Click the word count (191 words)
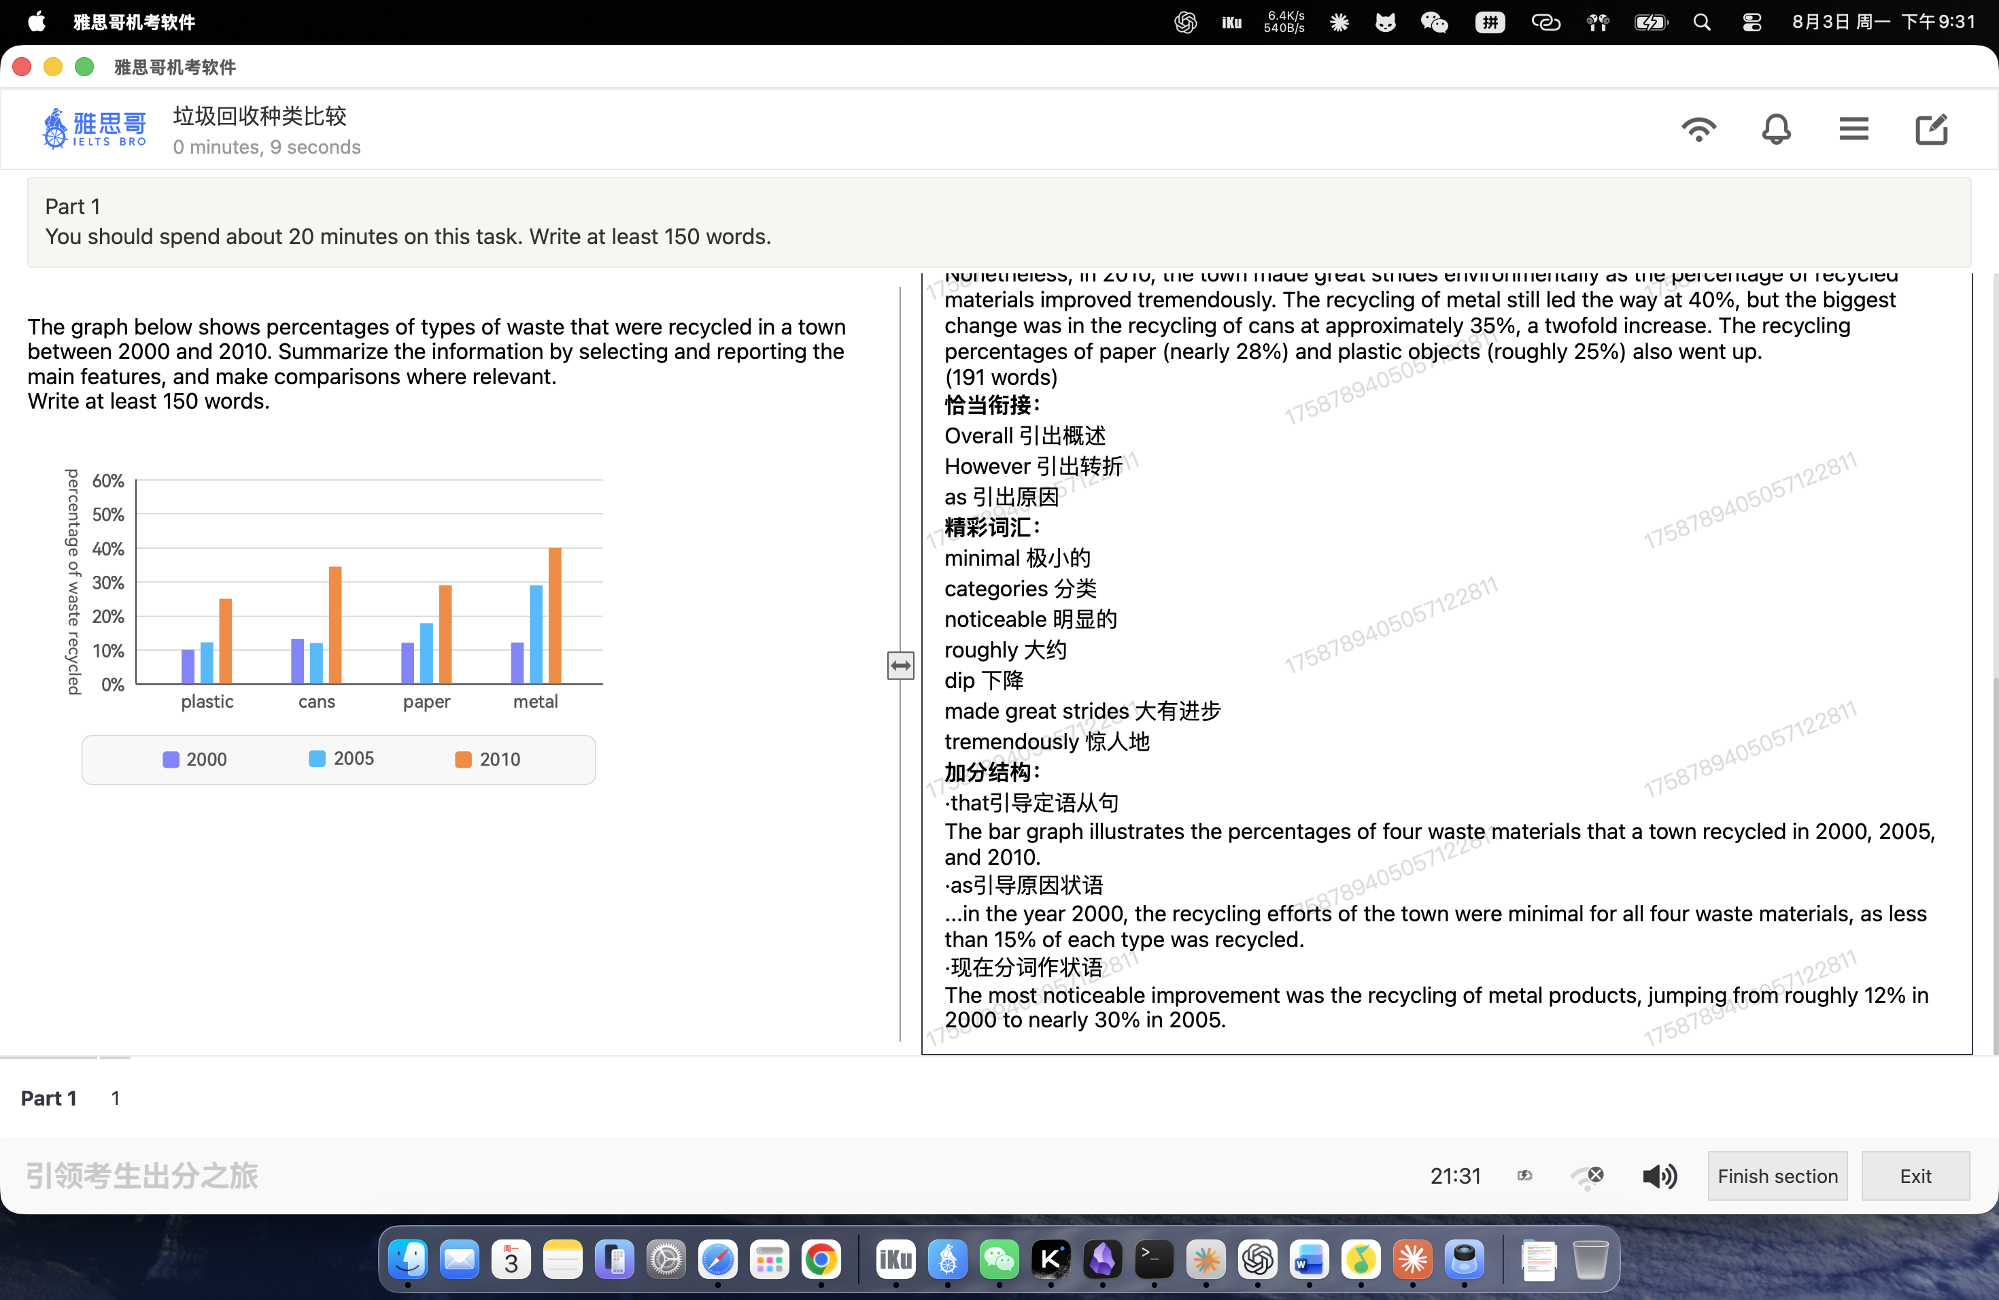The image size is (1999, 1300). coord(1001,377)
